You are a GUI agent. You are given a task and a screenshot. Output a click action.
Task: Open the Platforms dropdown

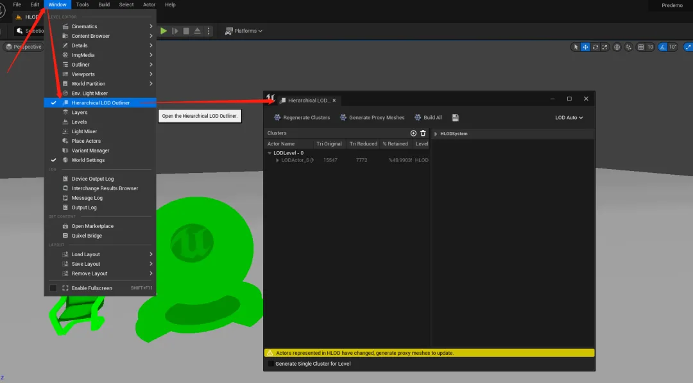point(244,31)
